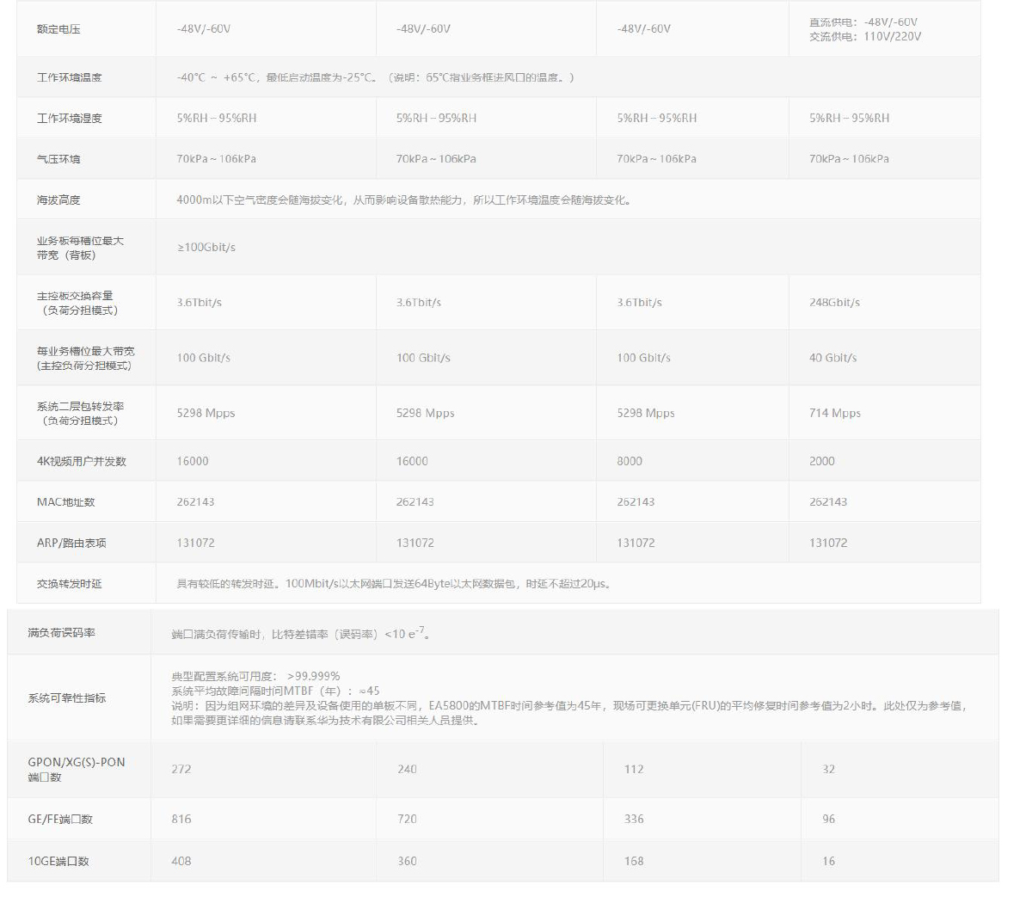This screenshot has width=1032, height=897.
Task: Click the 气压环境 row label
Action: point(58,159)
